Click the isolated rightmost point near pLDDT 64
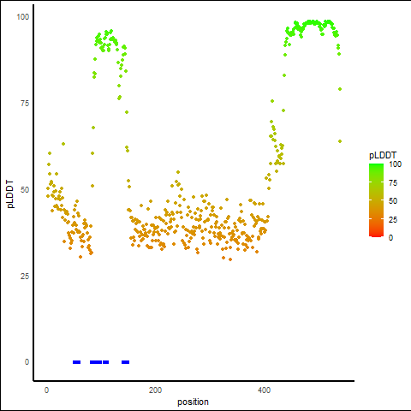The image size is (411, 411). click(340, 141)
